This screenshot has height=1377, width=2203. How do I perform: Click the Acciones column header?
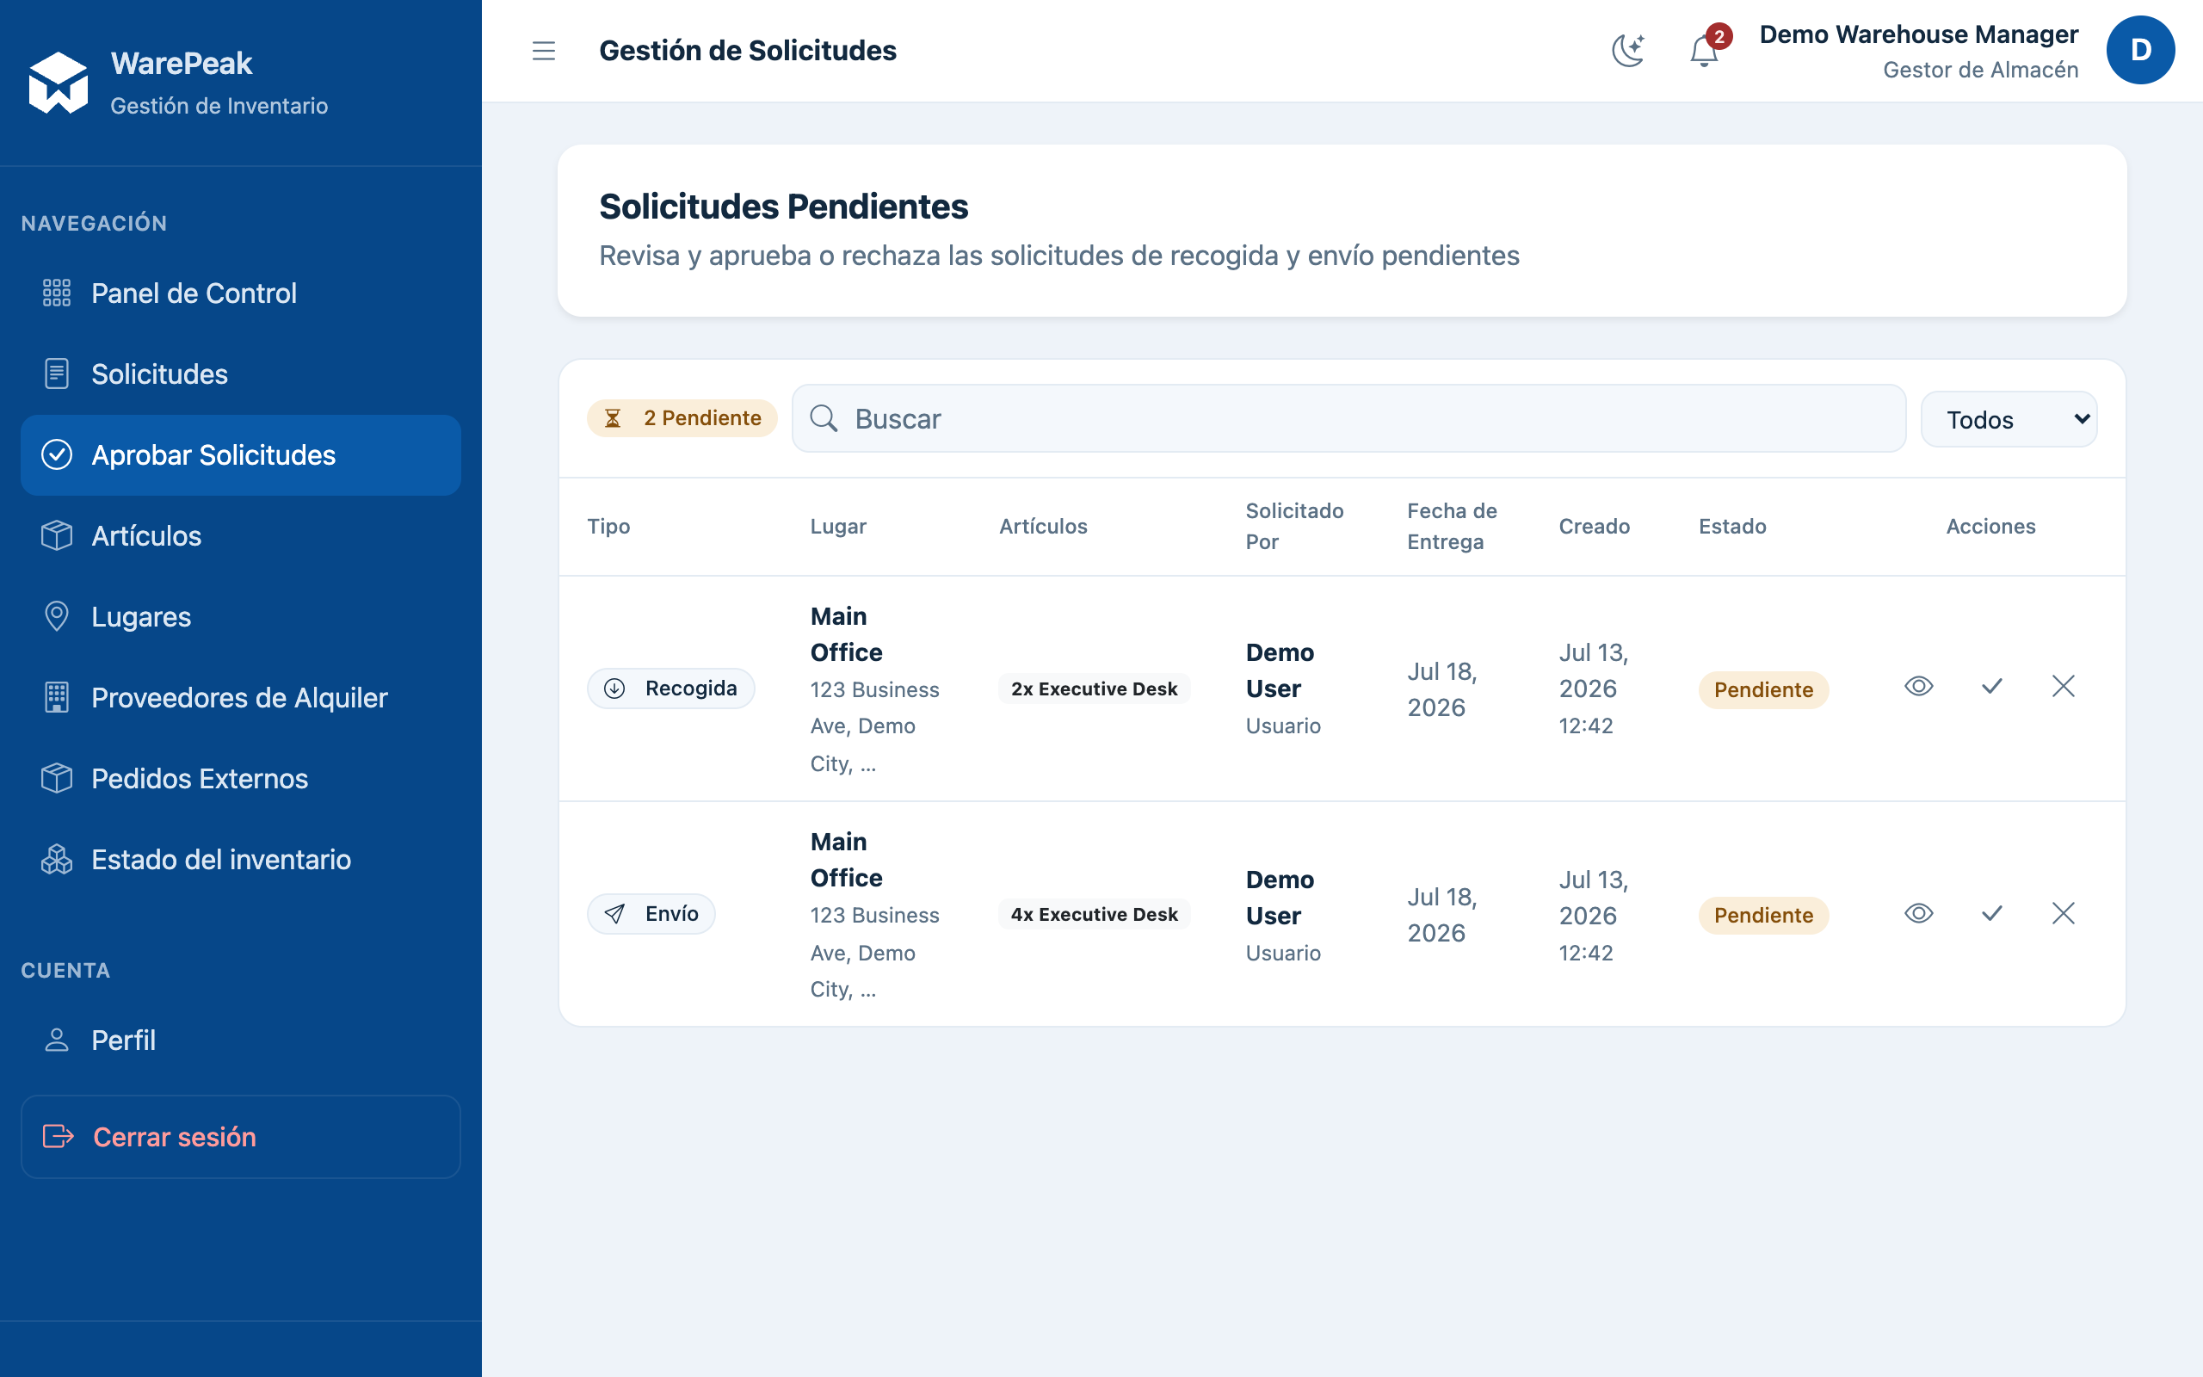click(x=1991, y=527)
